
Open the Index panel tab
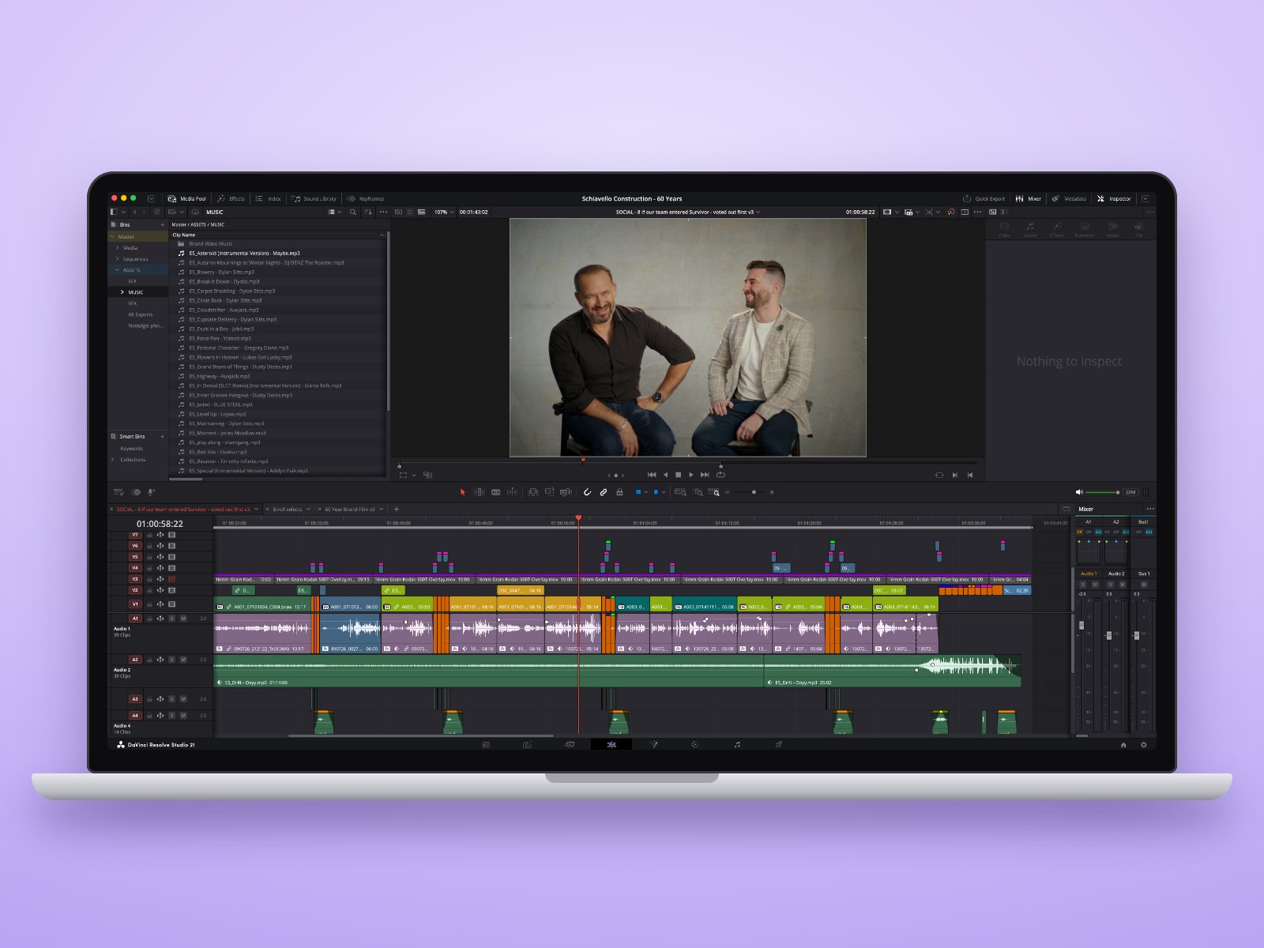pyautogui.click(x=268, y=198)
